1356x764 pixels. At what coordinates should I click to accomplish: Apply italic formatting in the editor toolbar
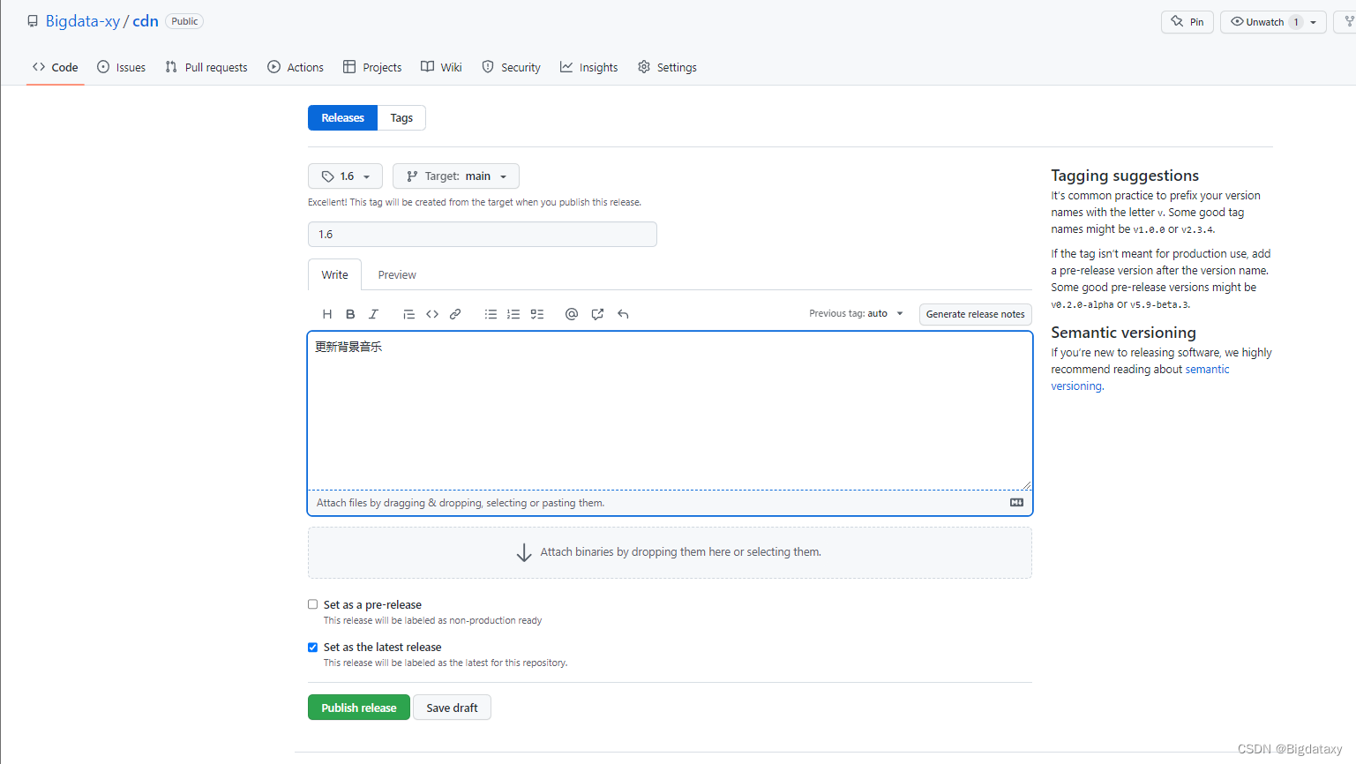coord(373,314)
